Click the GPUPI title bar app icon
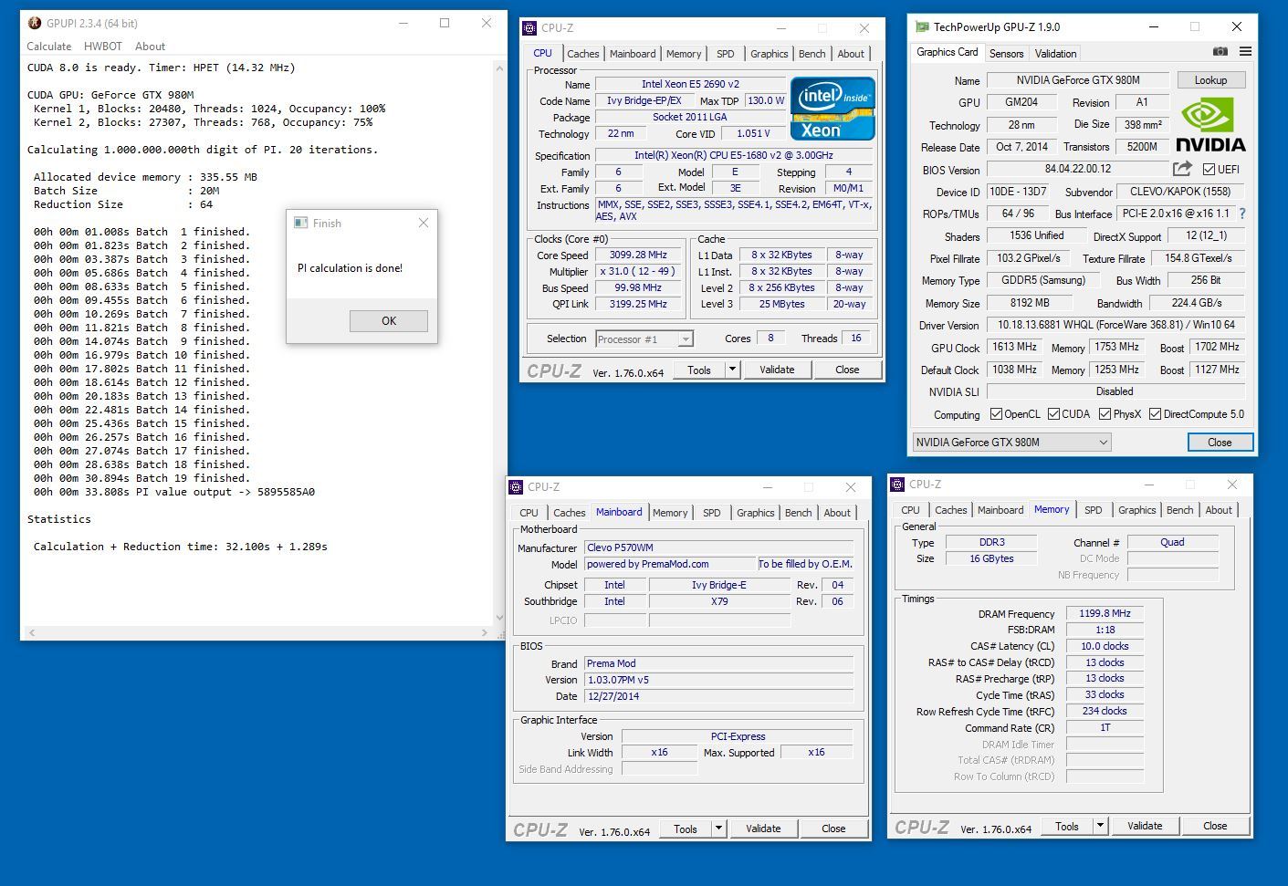This screenshot has width=1288, height=886. (x=35, y=23)
